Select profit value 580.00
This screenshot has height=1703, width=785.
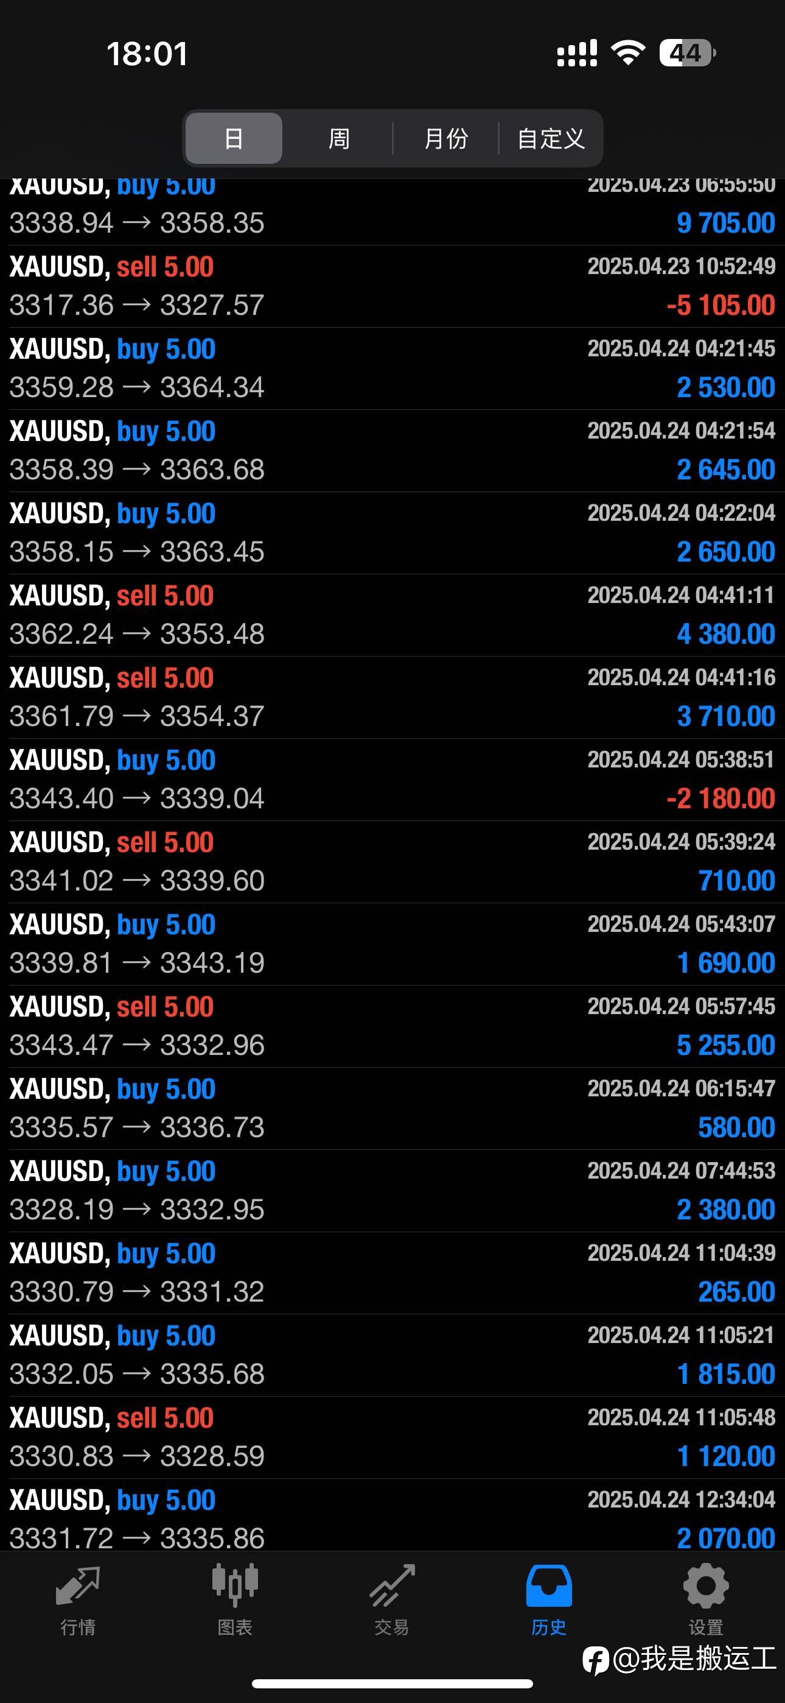click(736, 1128)
